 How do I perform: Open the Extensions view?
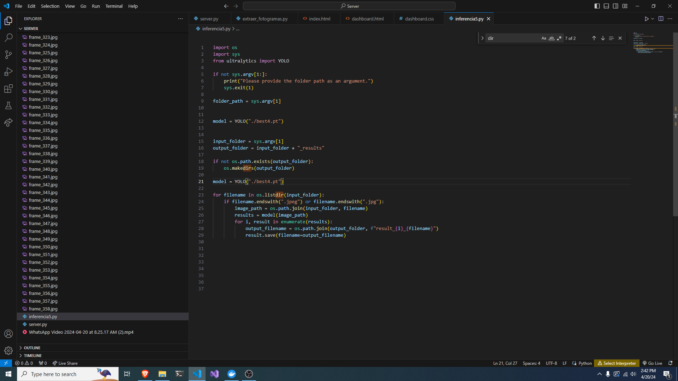[8, 89]
